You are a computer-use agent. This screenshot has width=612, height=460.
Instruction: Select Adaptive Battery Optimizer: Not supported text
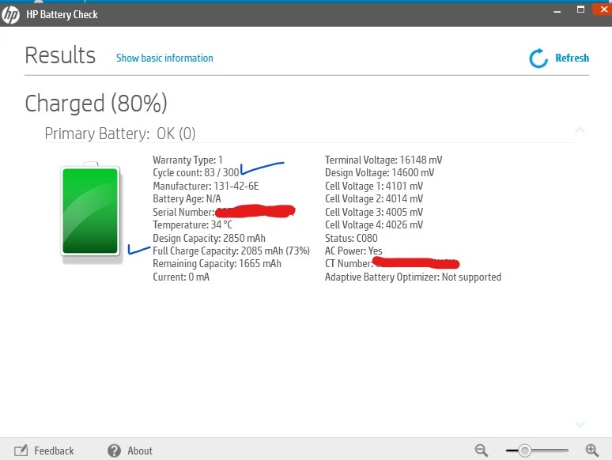pos(413,277)
